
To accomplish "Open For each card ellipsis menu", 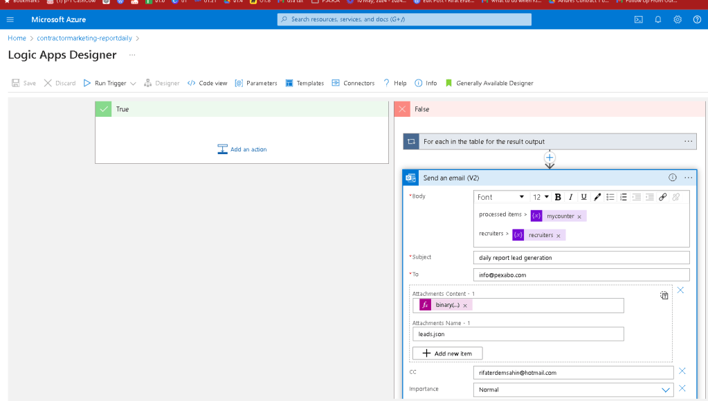I will 688,142.
